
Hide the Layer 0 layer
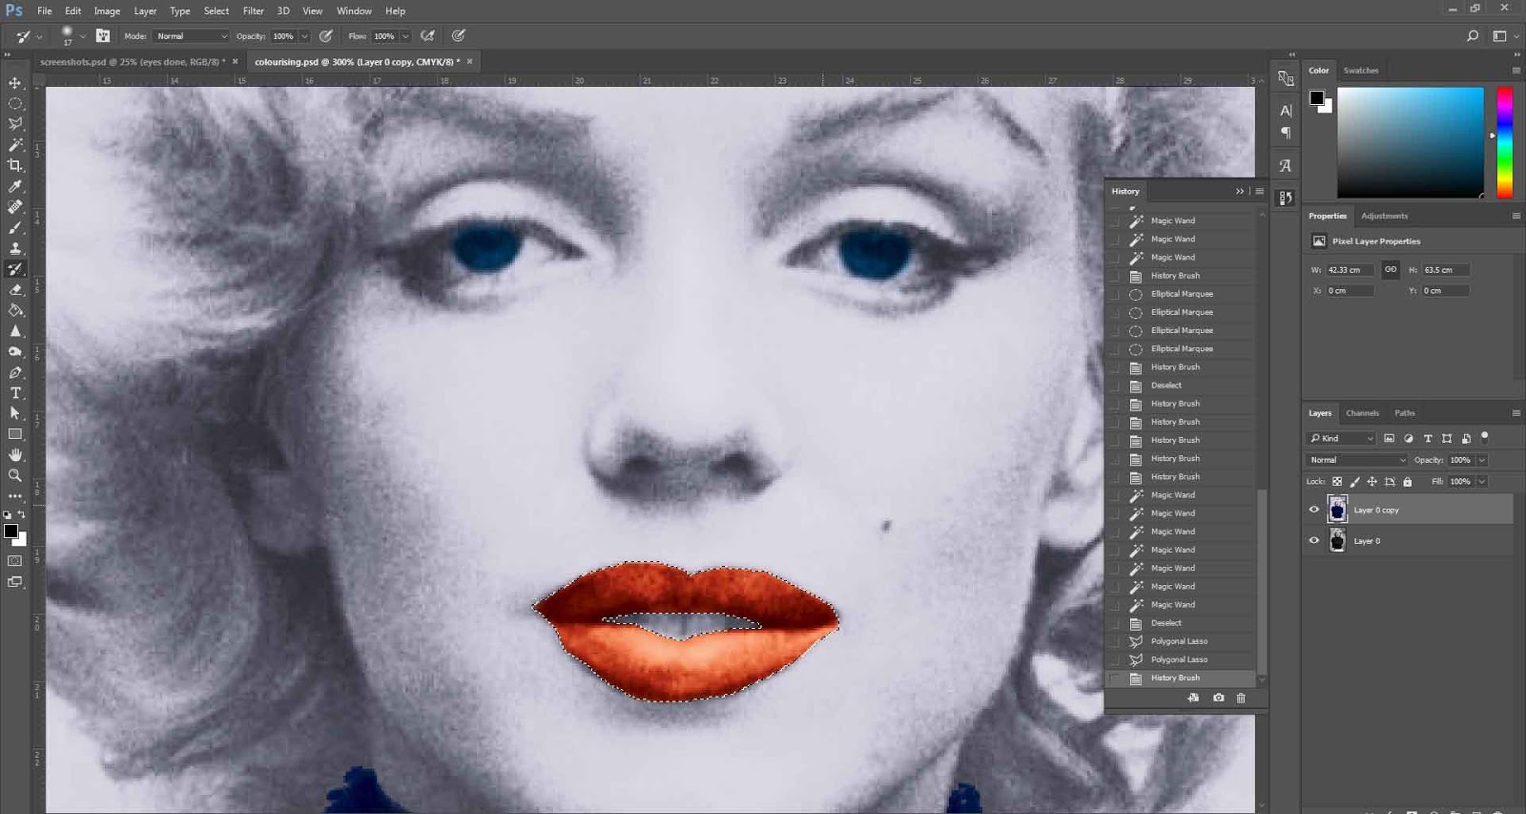click(x=1313, y=541)
